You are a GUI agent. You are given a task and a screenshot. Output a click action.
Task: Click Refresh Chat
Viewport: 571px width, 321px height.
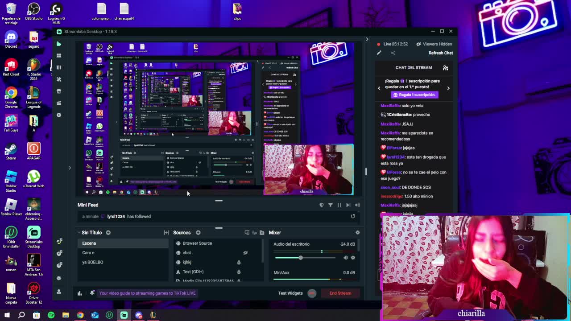pos(441,53)
